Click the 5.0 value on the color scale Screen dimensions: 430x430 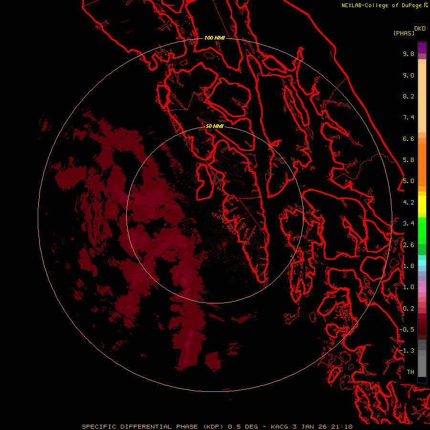(408, 181)
